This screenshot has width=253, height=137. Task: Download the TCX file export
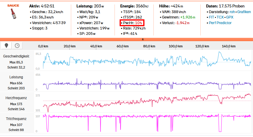[220, 17]
